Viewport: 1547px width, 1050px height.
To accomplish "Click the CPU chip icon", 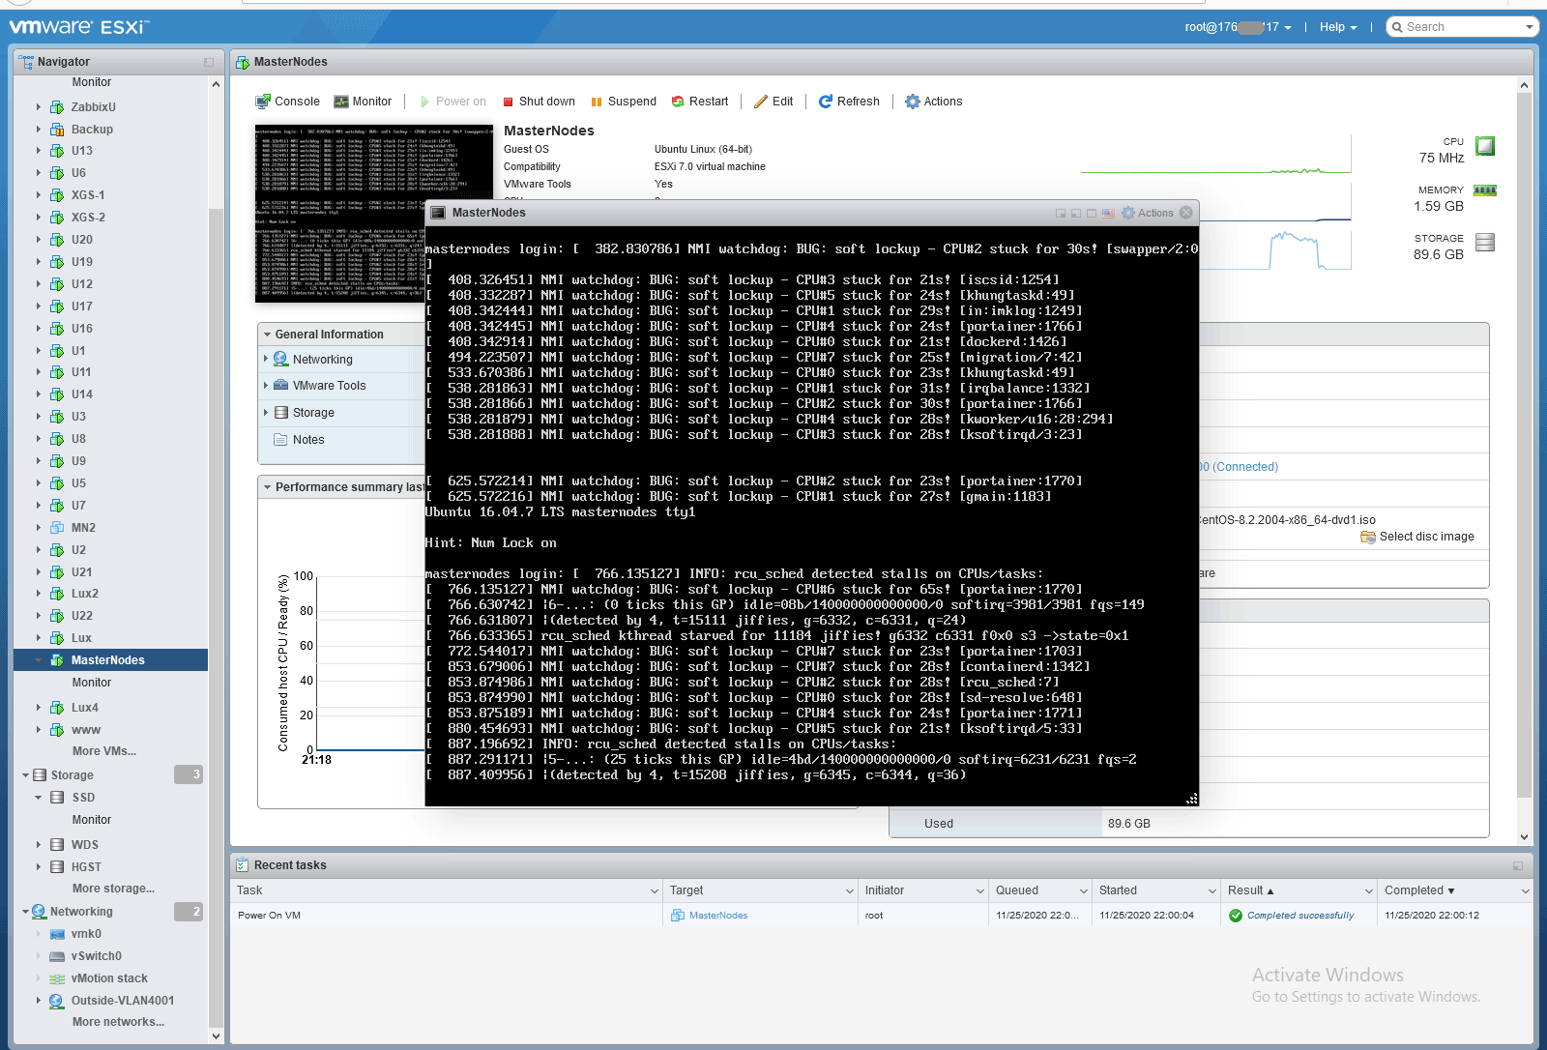I will point(1485,146).
